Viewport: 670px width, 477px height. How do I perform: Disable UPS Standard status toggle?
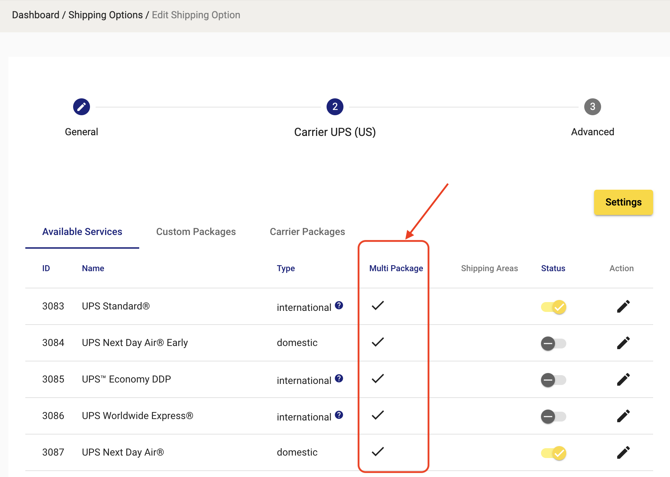pos(554,307)
